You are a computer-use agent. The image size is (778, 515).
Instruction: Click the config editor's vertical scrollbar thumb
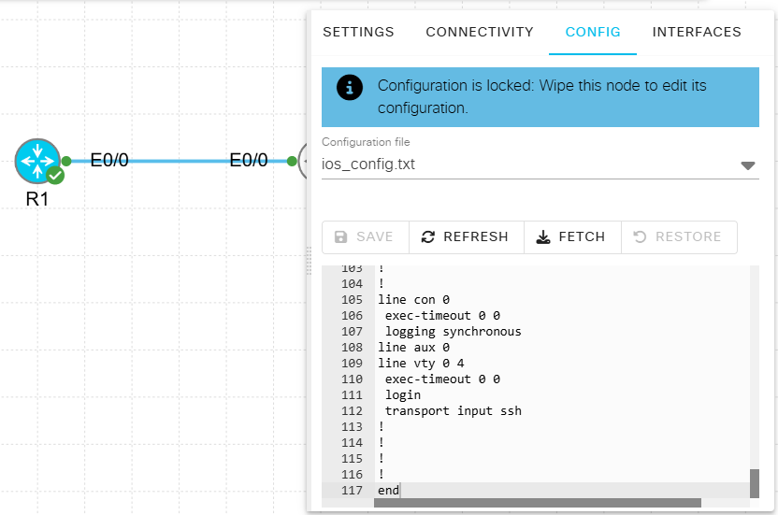(x=754, y=483)
